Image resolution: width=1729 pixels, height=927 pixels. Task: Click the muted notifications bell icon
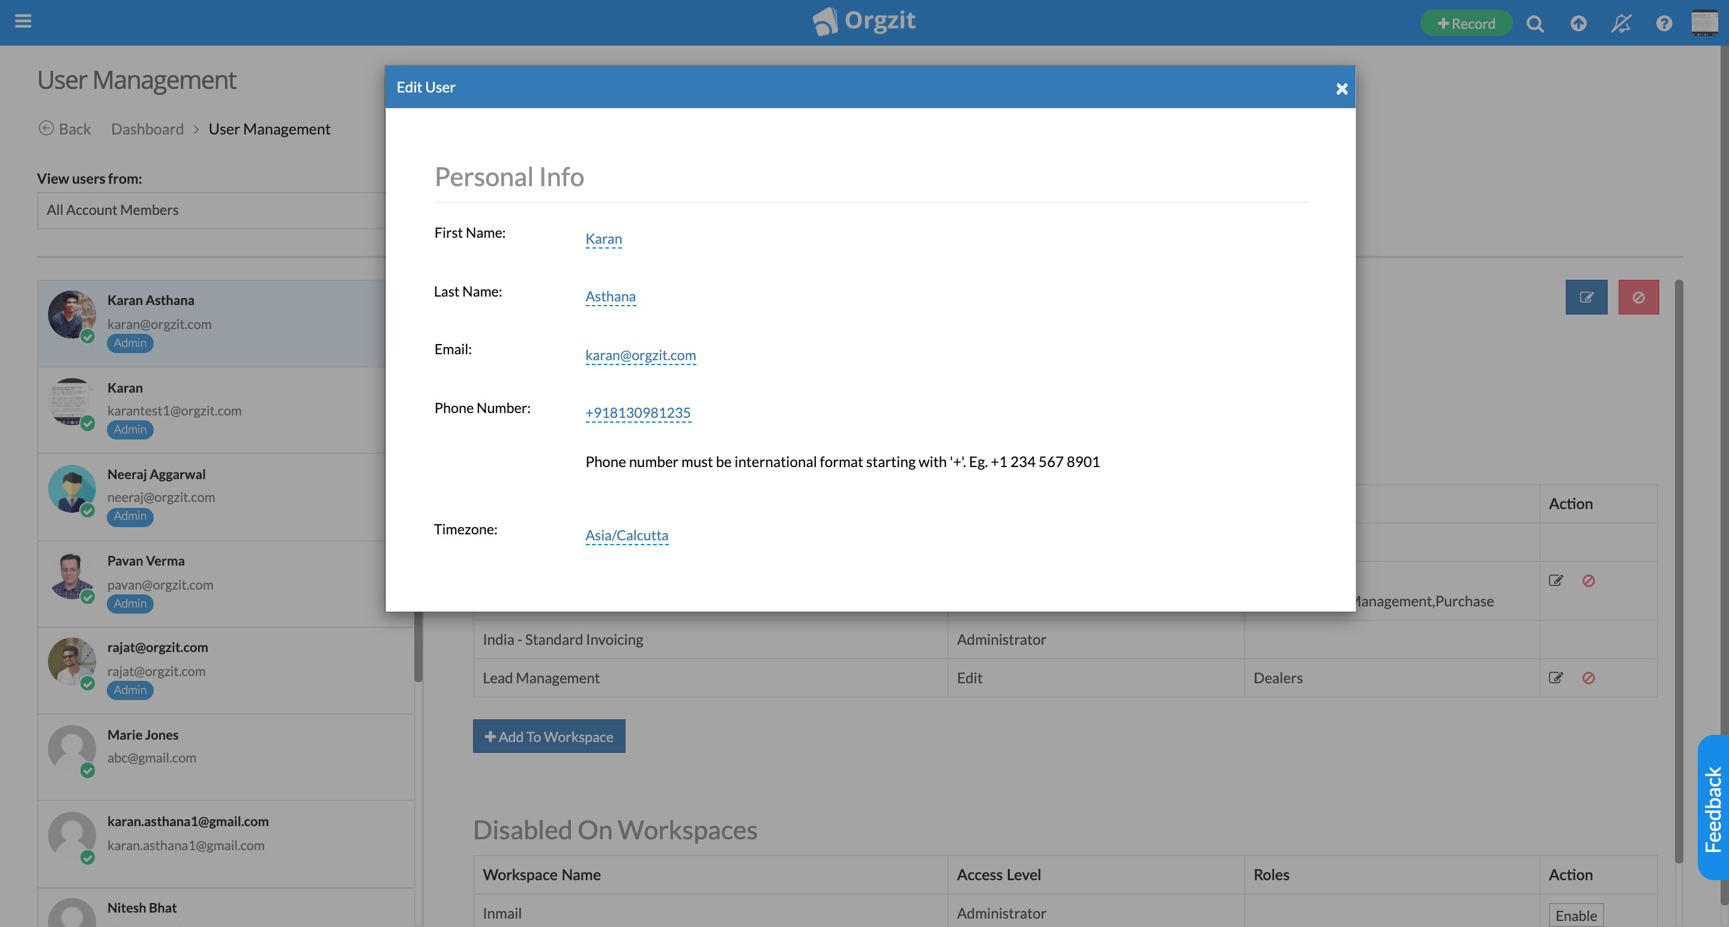click(x=1621, y=23)
